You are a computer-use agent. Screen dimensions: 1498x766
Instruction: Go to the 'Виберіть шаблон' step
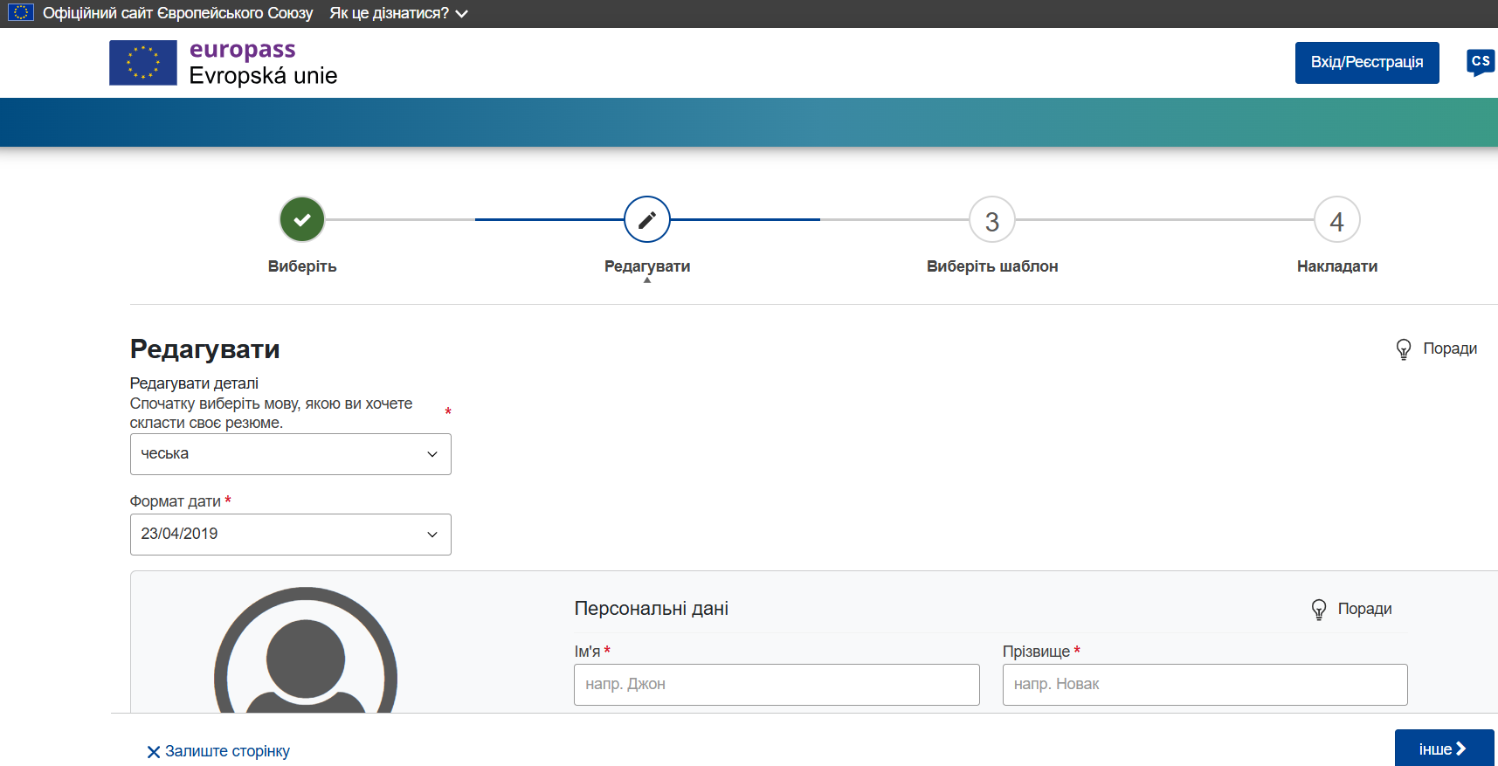tap(991, 266)
